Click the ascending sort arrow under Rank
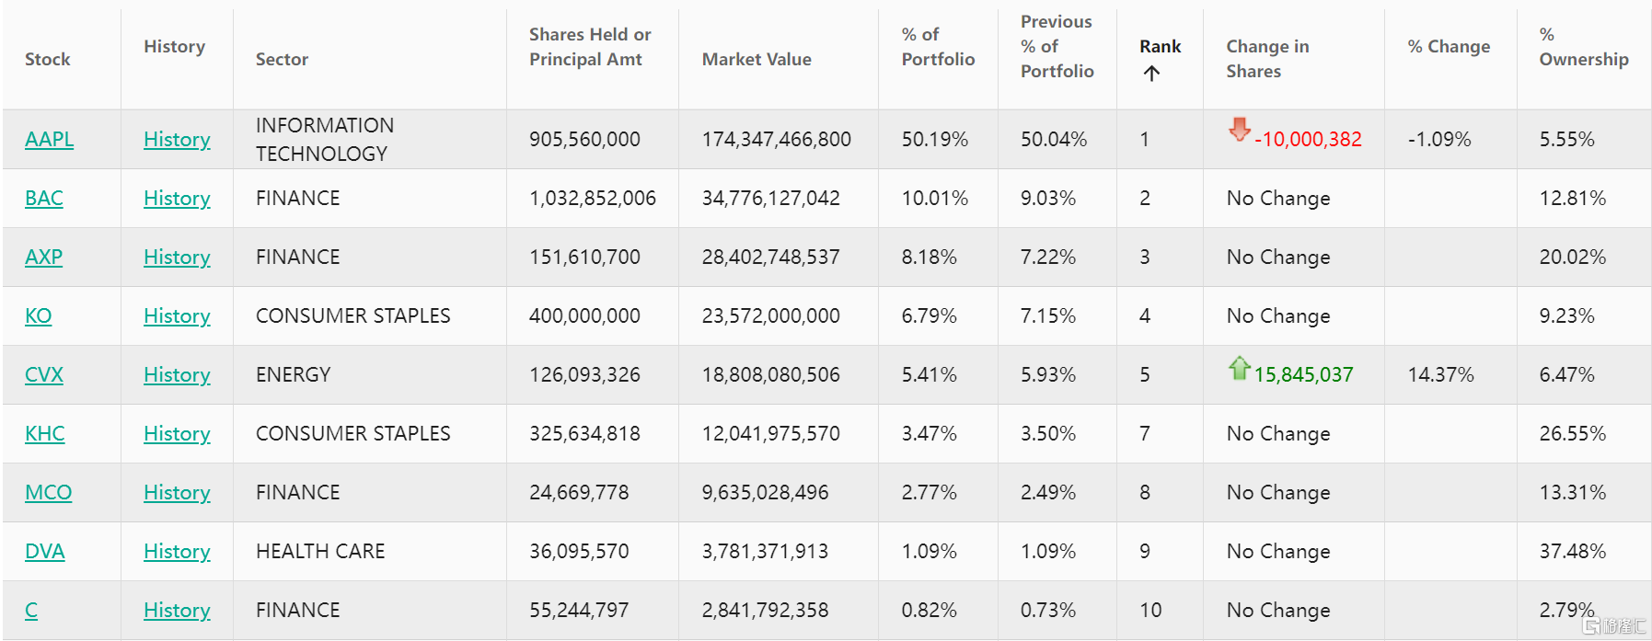This screenshot has height=641, width=1652. coord(1151,74)
